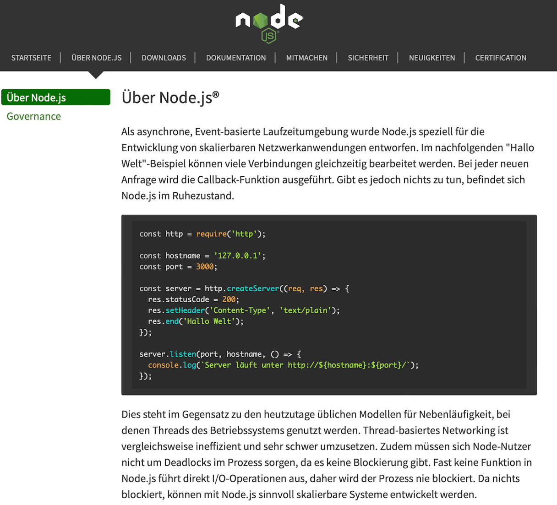Image resolution: width=557 pixels, height=505 pixels.
Task: Click the Über Node.js® page heading
Action: [x=170, y=98]
